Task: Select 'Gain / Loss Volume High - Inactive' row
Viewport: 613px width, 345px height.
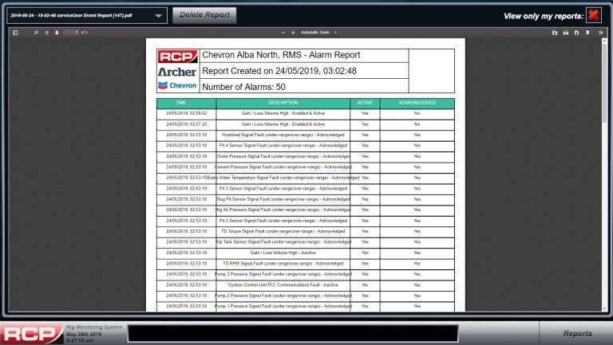Action: click(306, 253)
